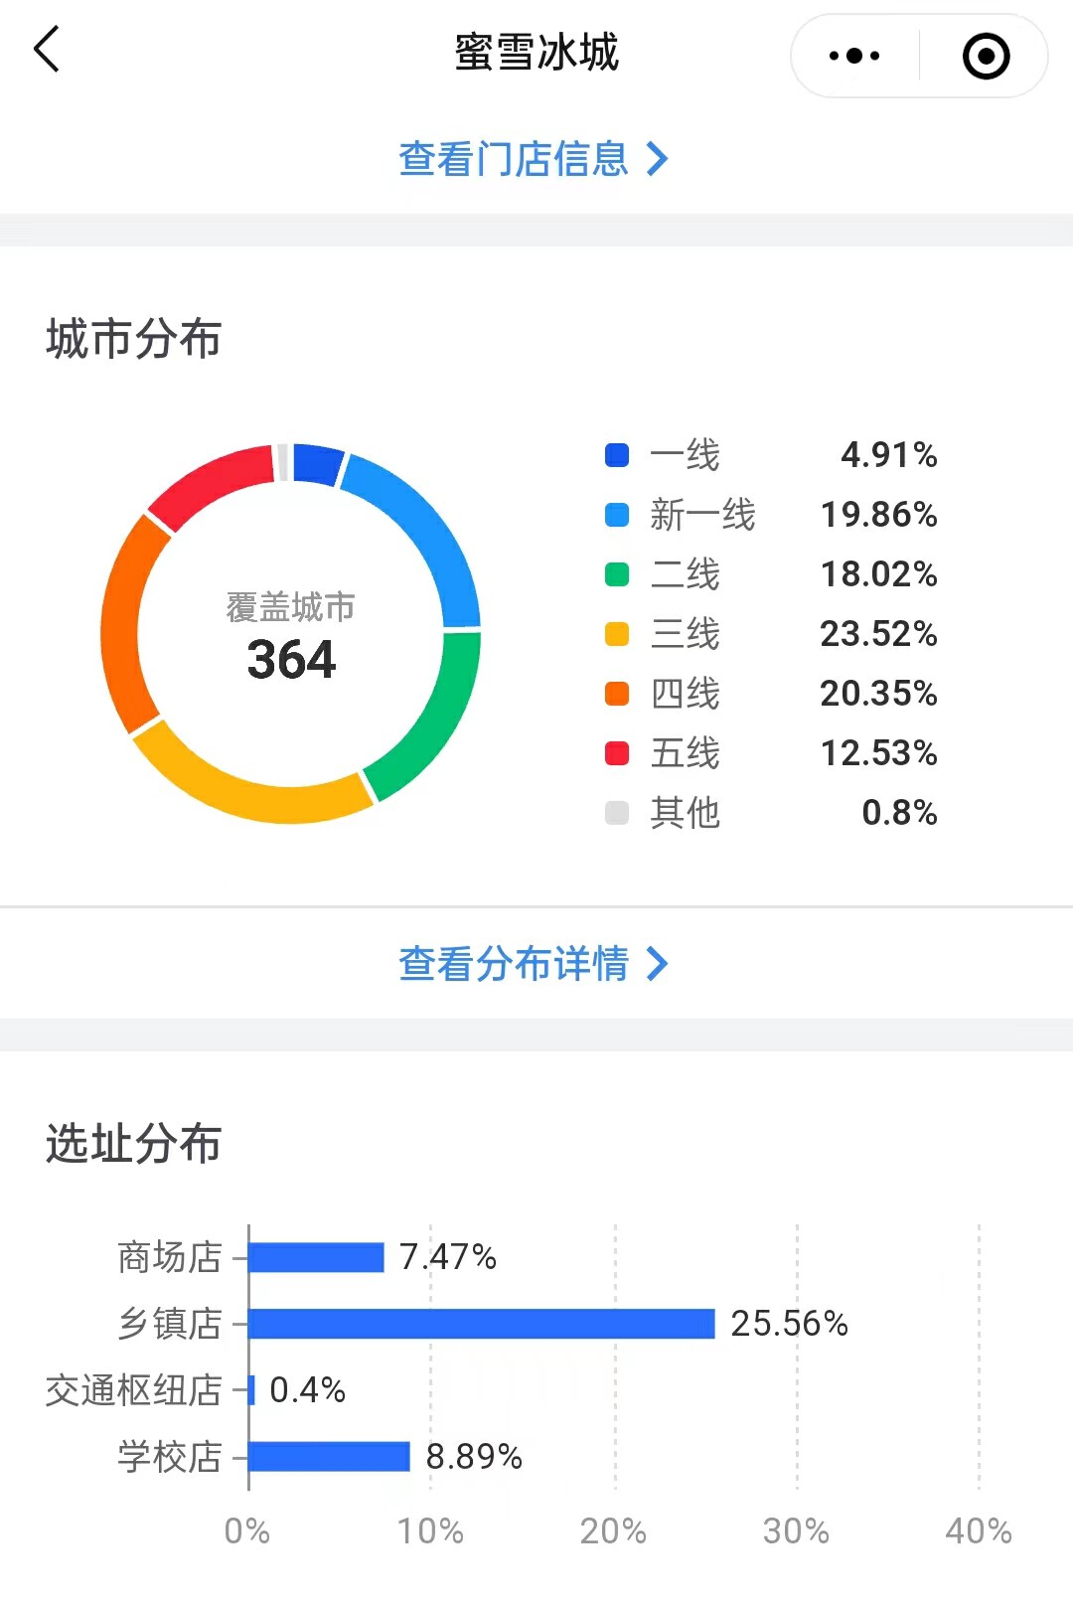The width and height of the screenshot is (1073, 1603).
Task: Toggle the 其他 legend gray marker
Action: click(x=617, y=813)
